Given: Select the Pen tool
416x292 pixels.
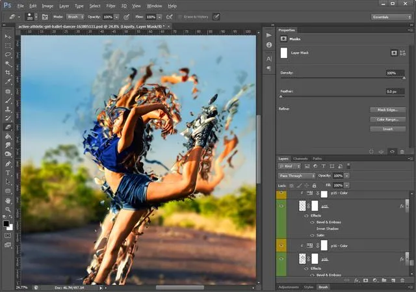Looking at the screenshot, I should pos(8,164).
